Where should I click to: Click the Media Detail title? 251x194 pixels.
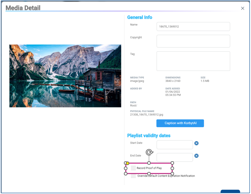[x=23, y=8]
